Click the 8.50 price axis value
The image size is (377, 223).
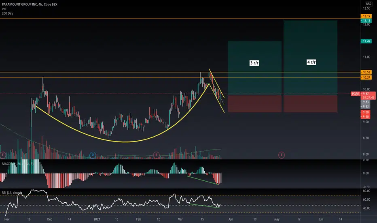(x=366, y=138)
